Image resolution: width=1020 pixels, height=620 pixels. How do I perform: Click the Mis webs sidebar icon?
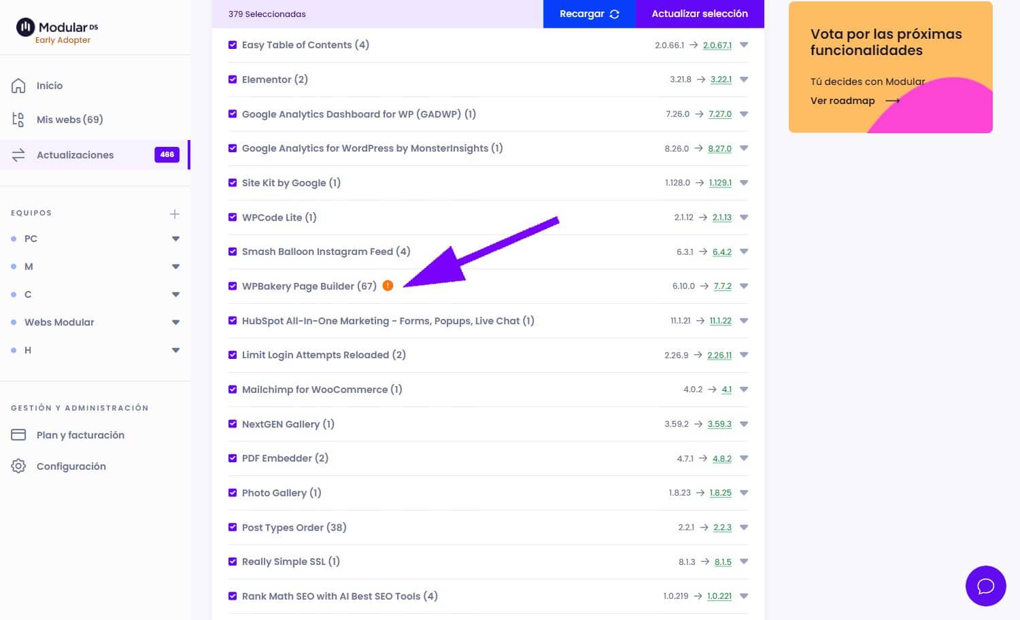point(18,120)
